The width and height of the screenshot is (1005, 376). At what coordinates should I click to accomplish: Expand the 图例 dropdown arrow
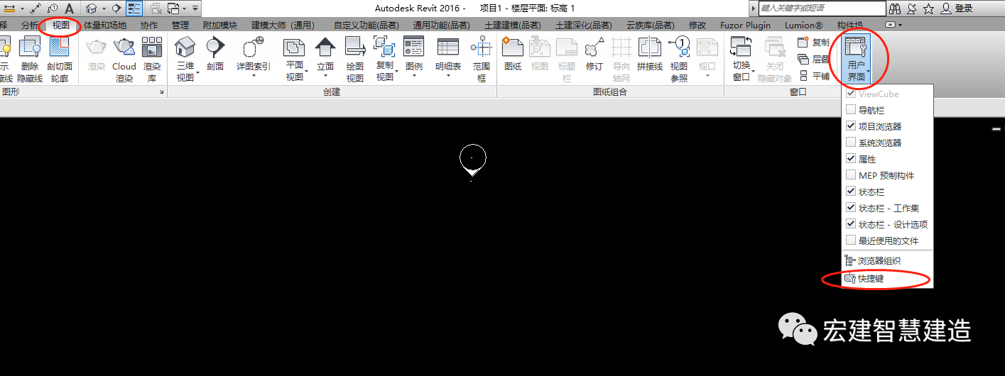pos(413,74)
